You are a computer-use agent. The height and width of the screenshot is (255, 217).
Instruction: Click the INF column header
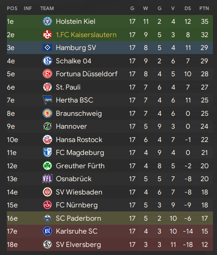pyautogui.click(x=28, y=8)
